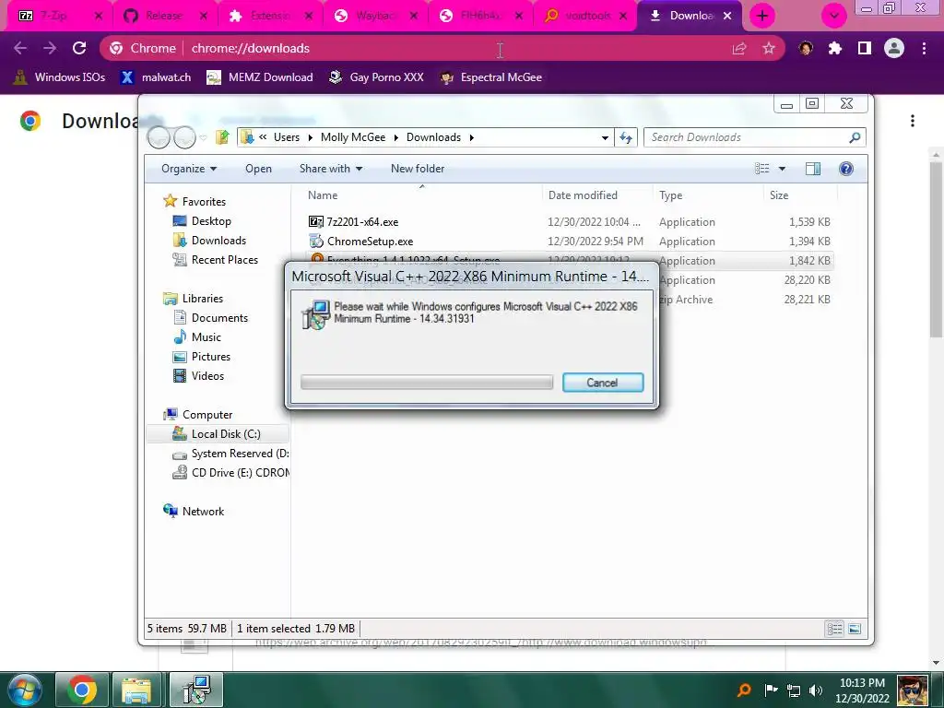Select Network in the navigation pane
The height and width of the screenshot is (708, 944).
coord(194,511)
